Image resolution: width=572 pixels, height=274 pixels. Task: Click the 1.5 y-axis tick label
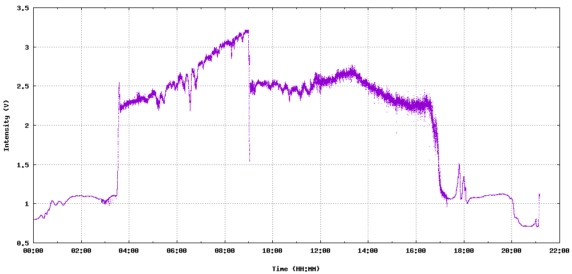click(x=23, y=164)
